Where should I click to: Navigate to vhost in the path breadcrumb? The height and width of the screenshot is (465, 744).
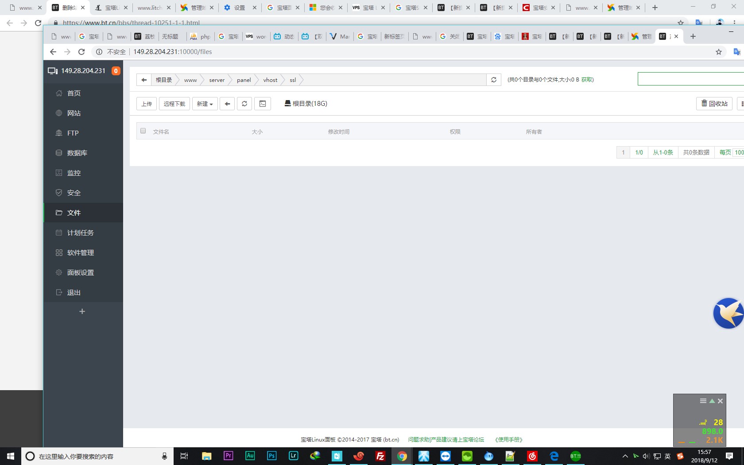pos(270,80)
